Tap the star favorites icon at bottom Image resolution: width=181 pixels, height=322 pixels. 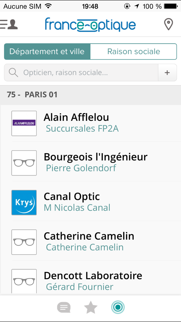pyautogui.click(x=91, y=308)
